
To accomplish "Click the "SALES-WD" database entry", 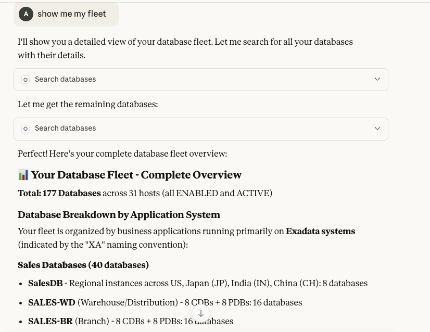I will (52, 302).
